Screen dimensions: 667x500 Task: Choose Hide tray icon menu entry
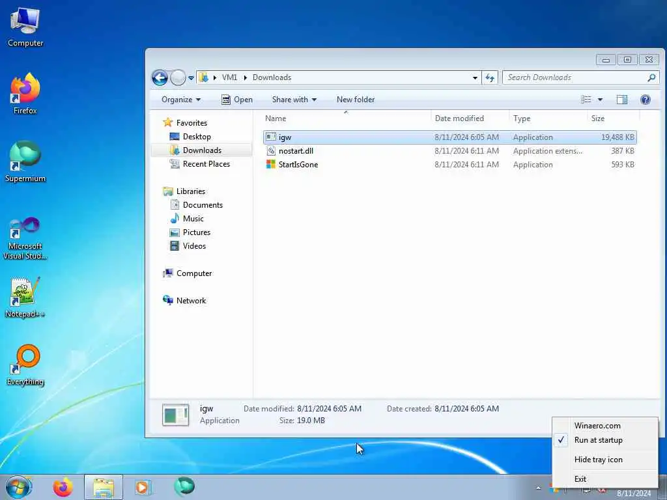pyautogui.click(x=598, y=460)
